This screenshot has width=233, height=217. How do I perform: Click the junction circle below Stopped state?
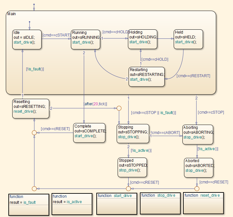pos(129,188)
